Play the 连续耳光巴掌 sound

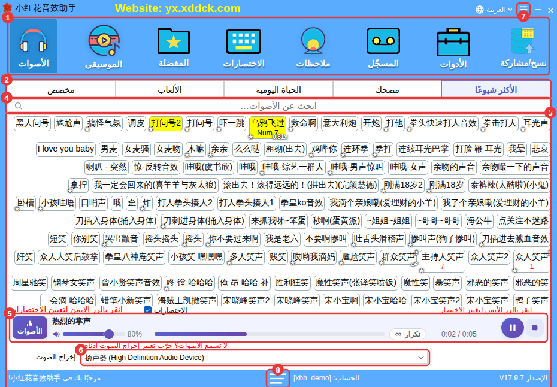point(423,149)
